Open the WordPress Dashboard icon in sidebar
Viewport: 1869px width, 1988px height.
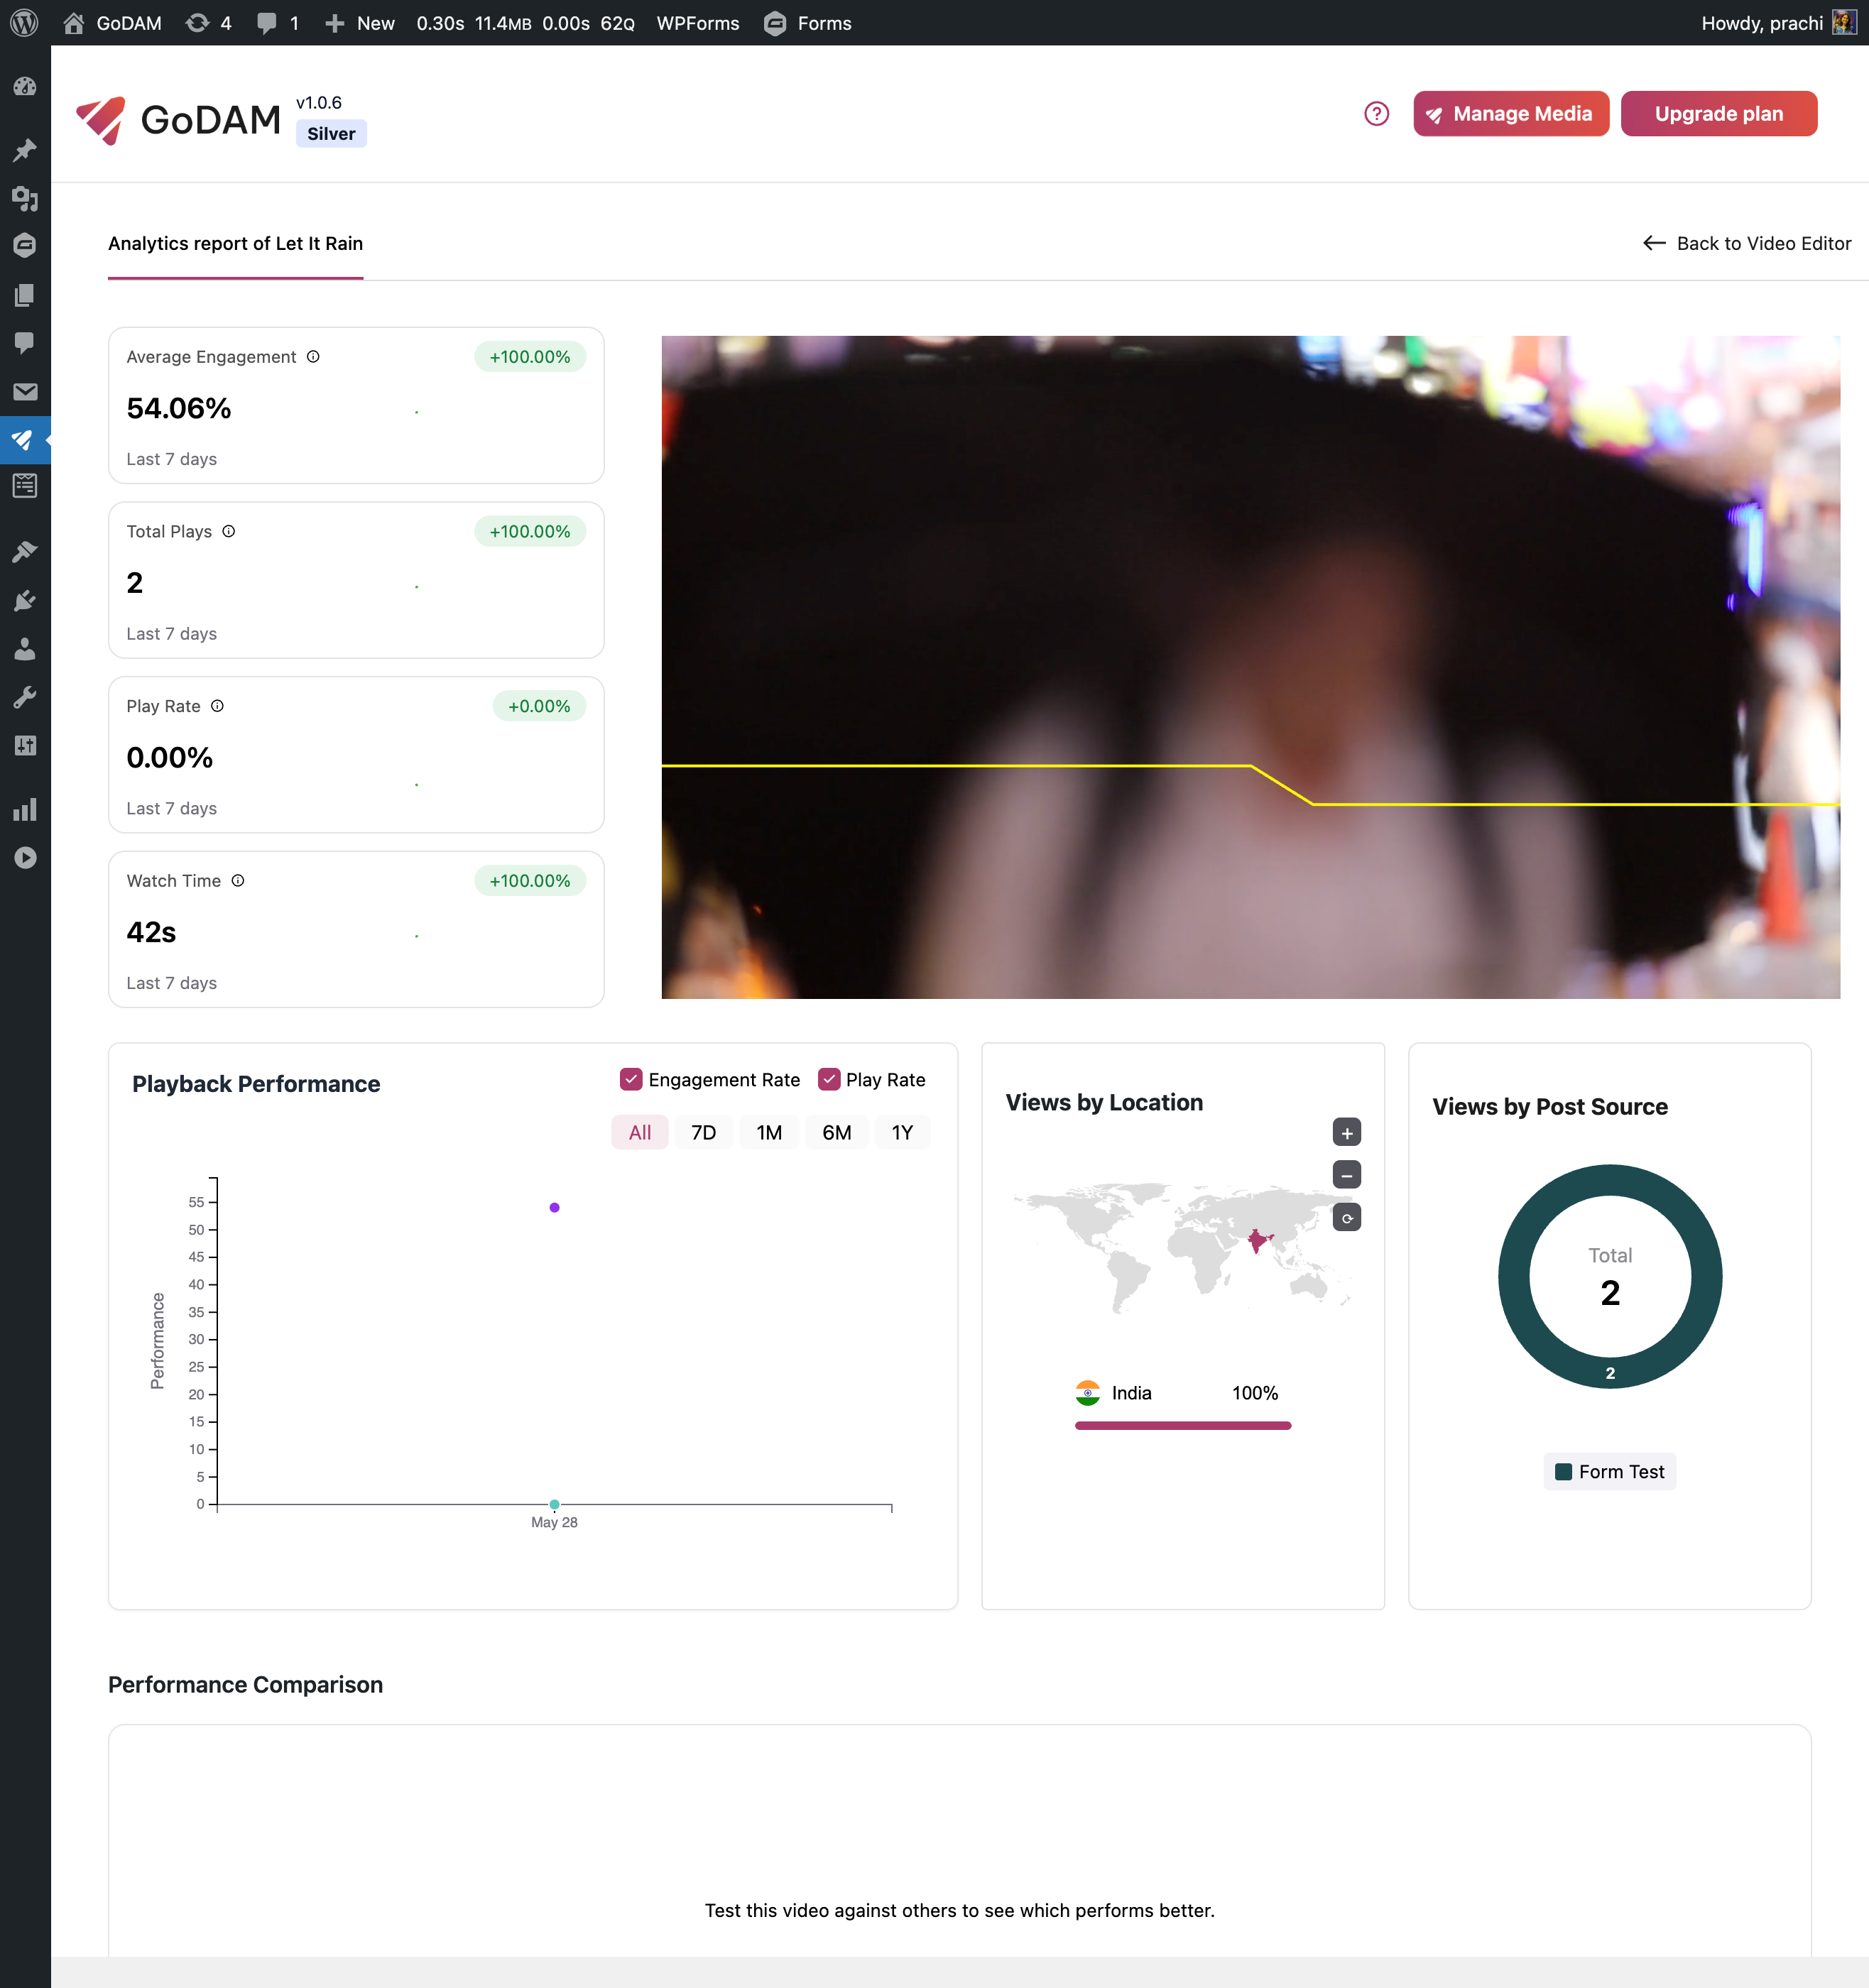click(x=25, y=86)
